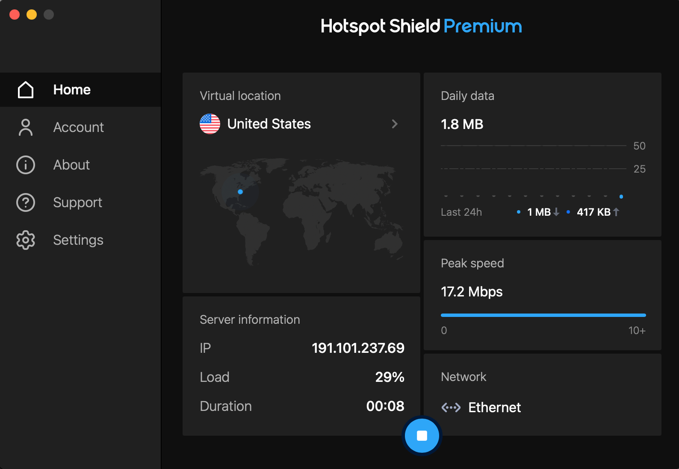This screenshot has height=469, width=679.
Task: Stop the VPN connection with the blue button
Action: [422, 436]
